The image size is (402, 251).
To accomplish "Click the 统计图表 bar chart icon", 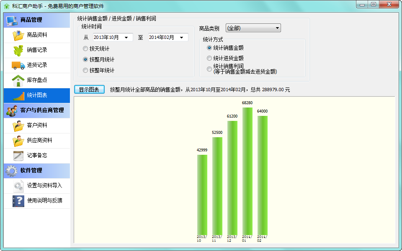I will point(19,95).
